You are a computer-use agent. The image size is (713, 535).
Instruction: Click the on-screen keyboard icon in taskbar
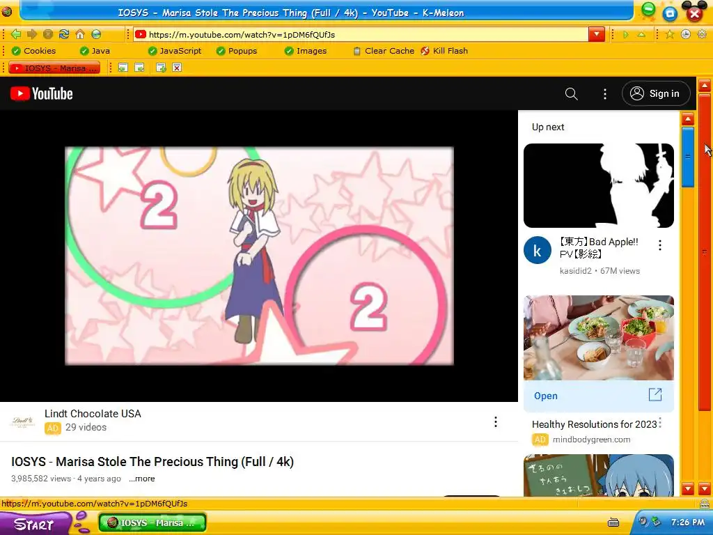(x=613, y=522)
